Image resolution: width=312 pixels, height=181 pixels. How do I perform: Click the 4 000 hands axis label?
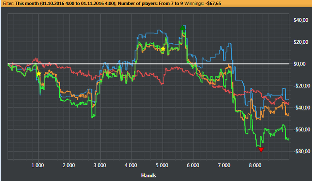click(x=131, y=165)
